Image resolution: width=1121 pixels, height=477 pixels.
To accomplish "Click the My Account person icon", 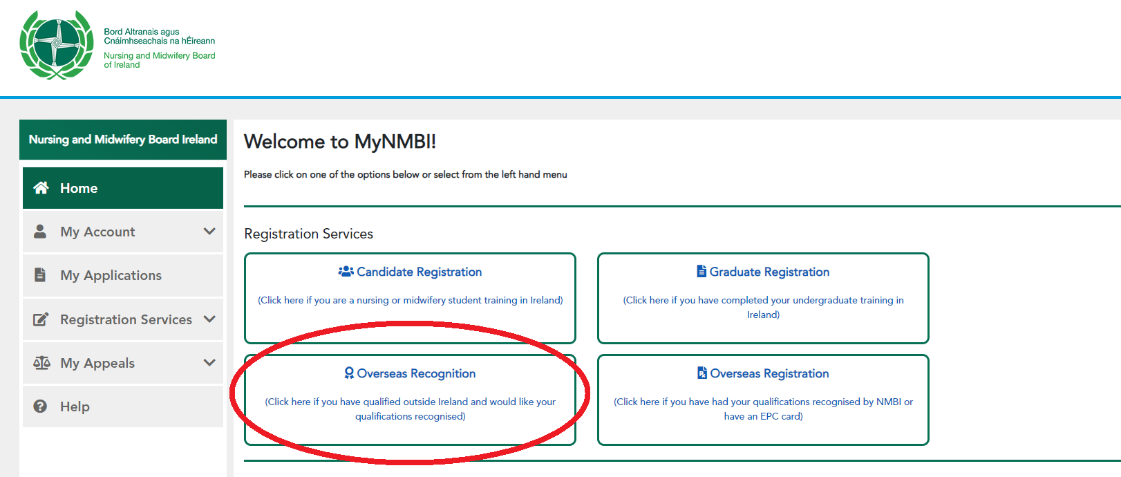I will (40, 231).
